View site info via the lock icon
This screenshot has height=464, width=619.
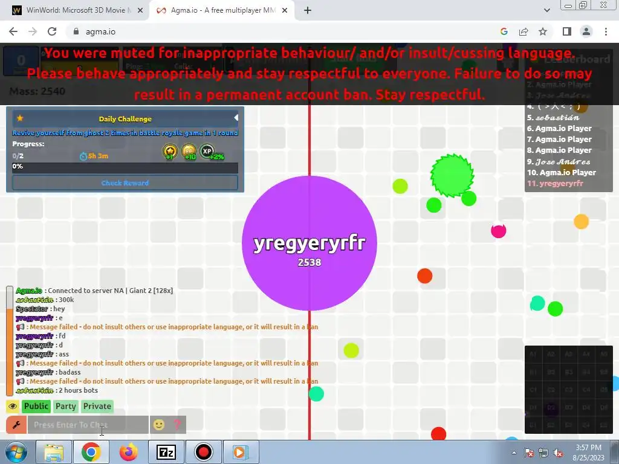[x=76, y=31]
